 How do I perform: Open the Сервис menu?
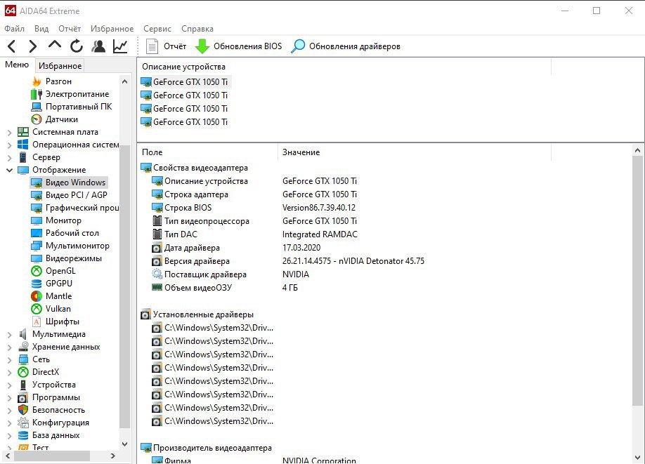pyautogui.click(x=157, y=29)
